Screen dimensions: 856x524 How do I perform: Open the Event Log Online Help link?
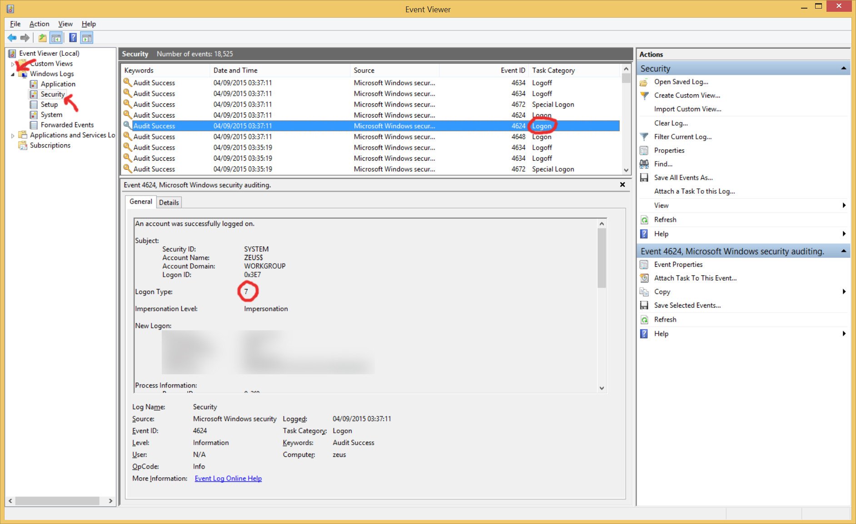pyautogui.click(x=228, y=478)
